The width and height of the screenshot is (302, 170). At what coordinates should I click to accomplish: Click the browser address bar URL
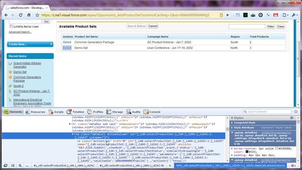click(125, 15)
